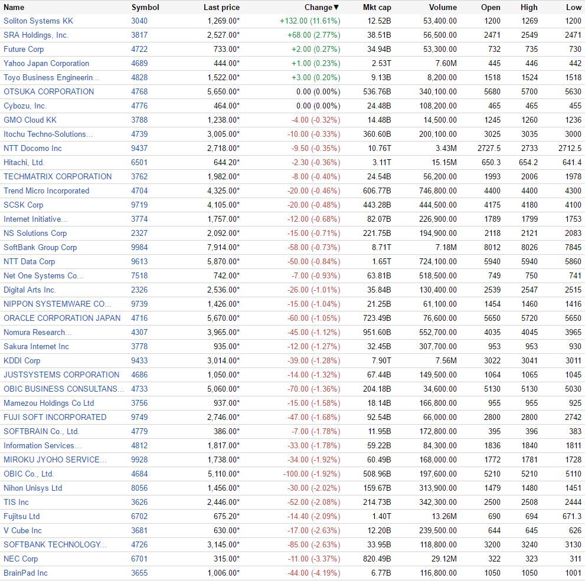Click symbol 4689 for Yahoo Japan
585x581 pixels.
point(139,63)
